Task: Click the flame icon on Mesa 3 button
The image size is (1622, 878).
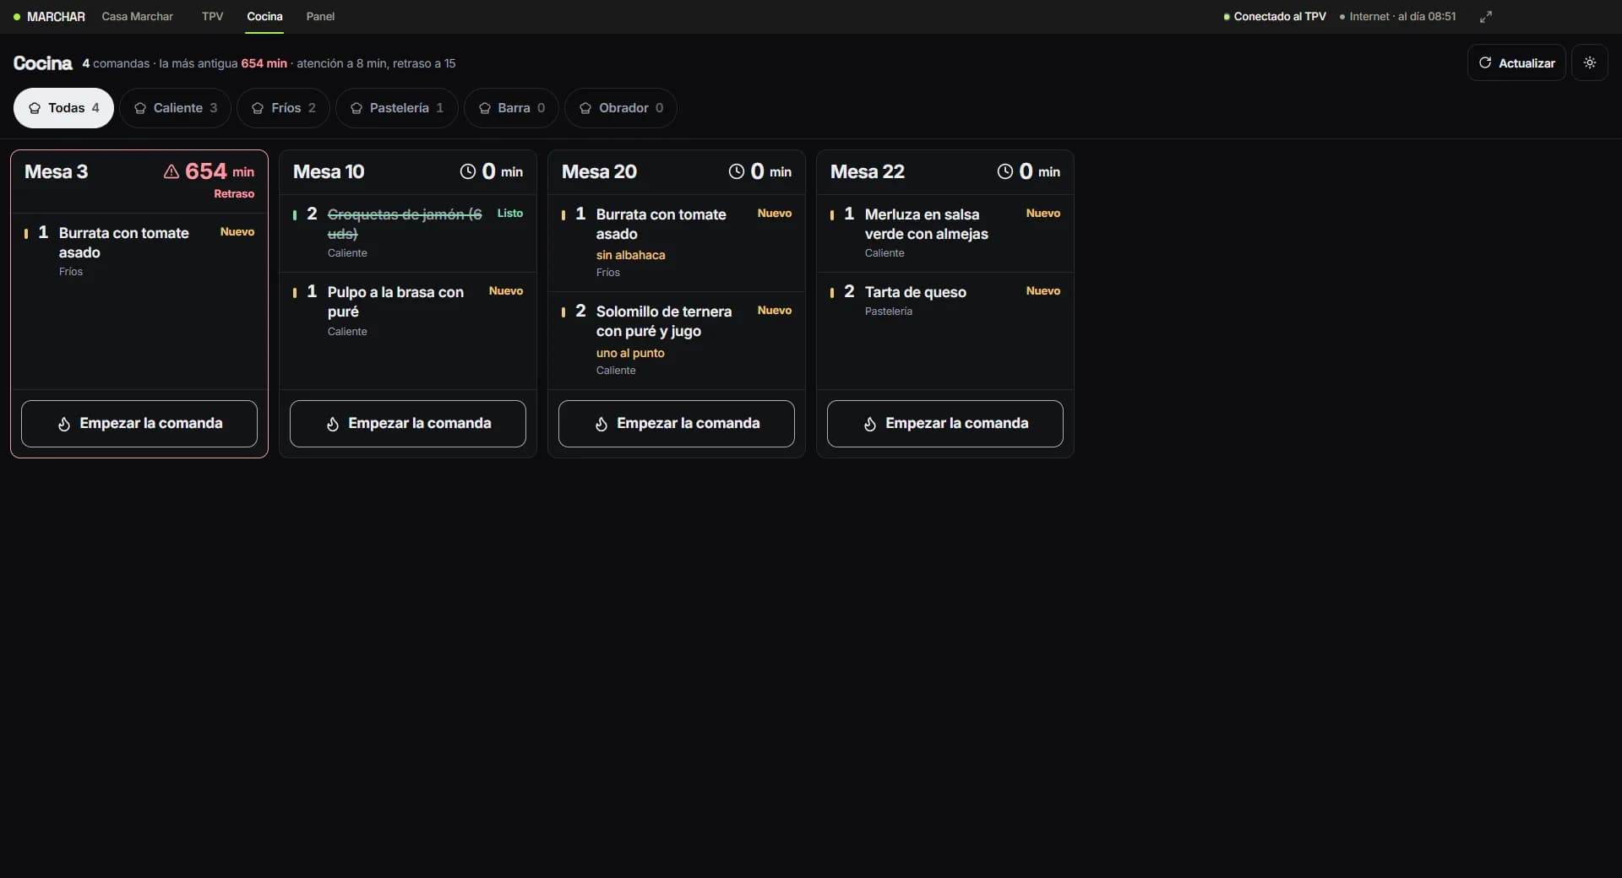Action: coord(64,424)
